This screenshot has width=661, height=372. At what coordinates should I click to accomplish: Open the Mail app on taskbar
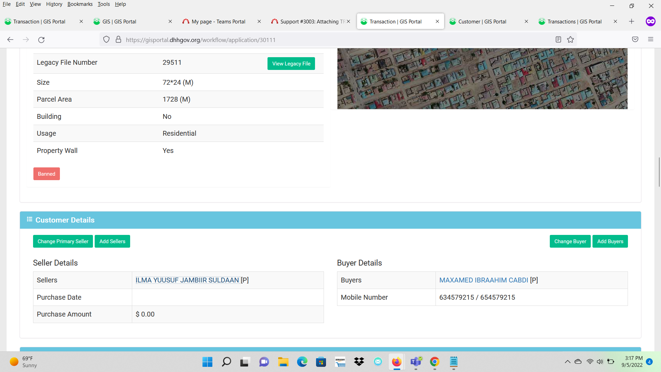378,362
